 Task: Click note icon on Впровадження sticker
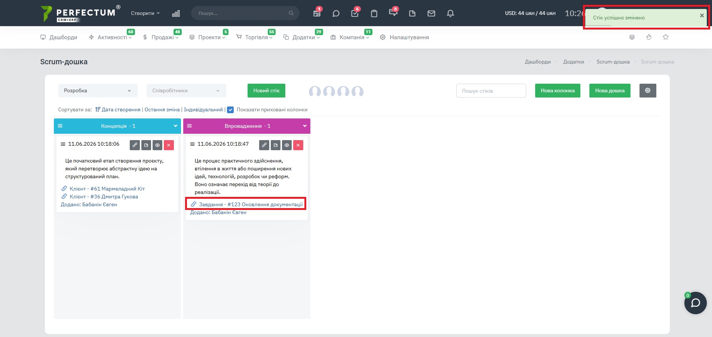[276, 145]
